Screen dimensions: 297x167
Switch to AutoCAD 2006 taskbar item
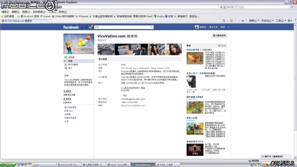coord(69,165)
